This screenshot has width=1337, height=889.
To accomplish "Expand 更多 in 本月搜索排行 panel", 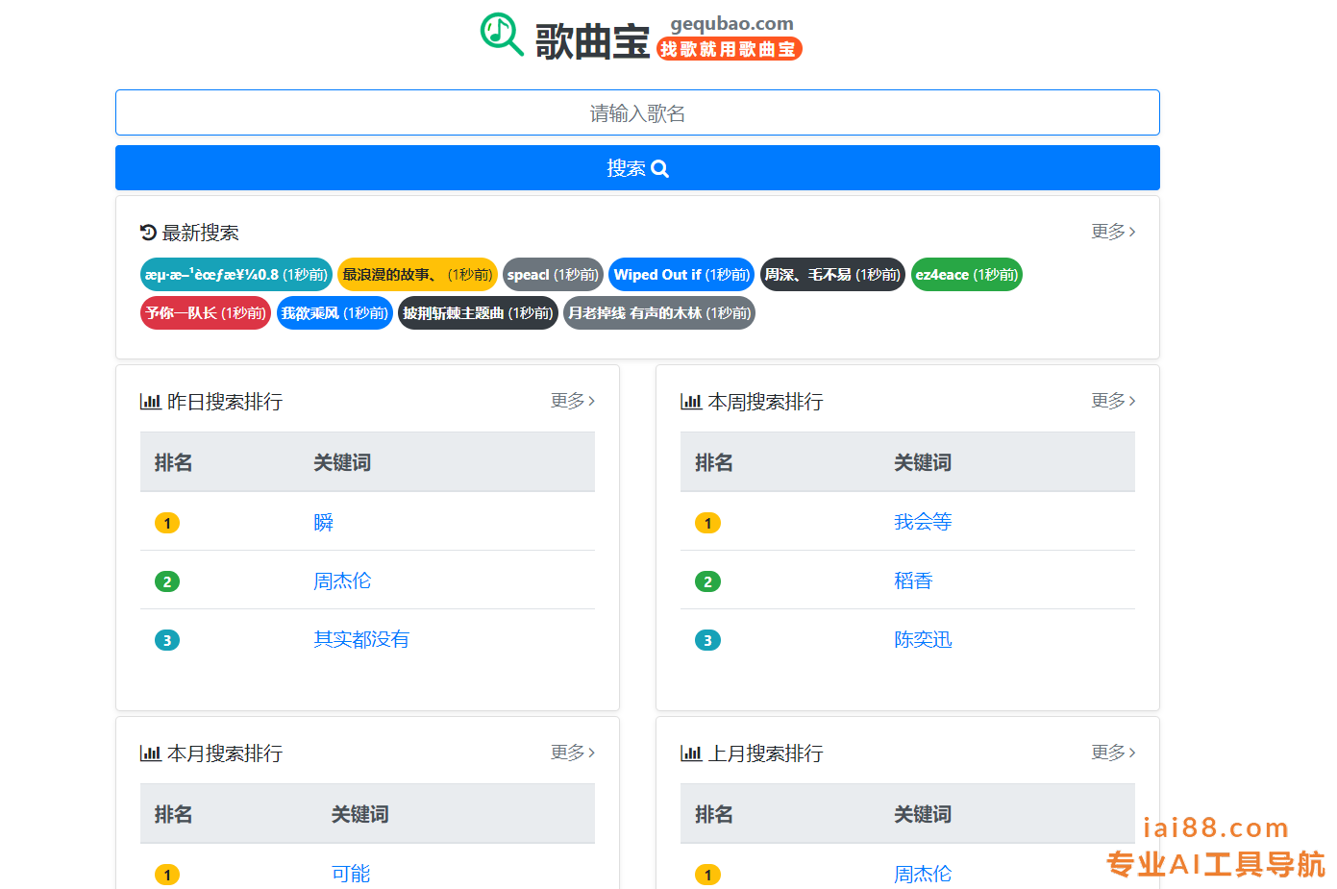I will [x=573, y=753].
